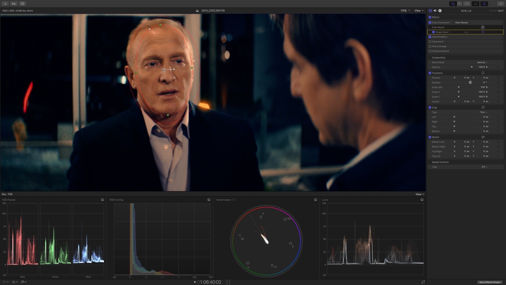
Task: Toggle the Inspector sliders button
Action: [484, 4]
